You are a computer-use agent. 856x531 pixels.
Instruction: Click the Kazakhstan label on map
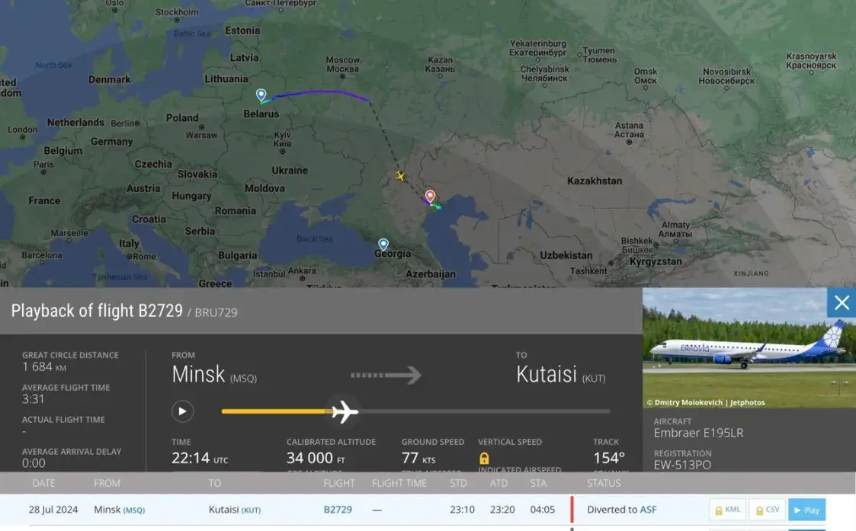click(595, 181)
